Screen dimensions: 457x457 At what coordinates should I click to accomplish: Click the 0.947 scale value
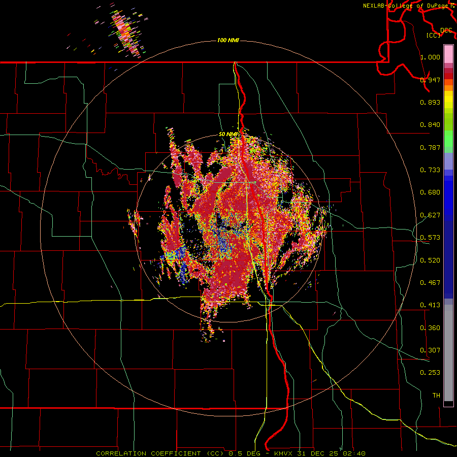point(430,80)
